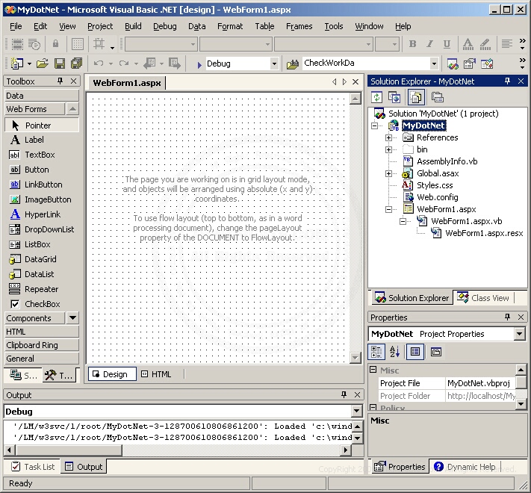Select the Pointer tool in Toolbox

coord(42,125)
